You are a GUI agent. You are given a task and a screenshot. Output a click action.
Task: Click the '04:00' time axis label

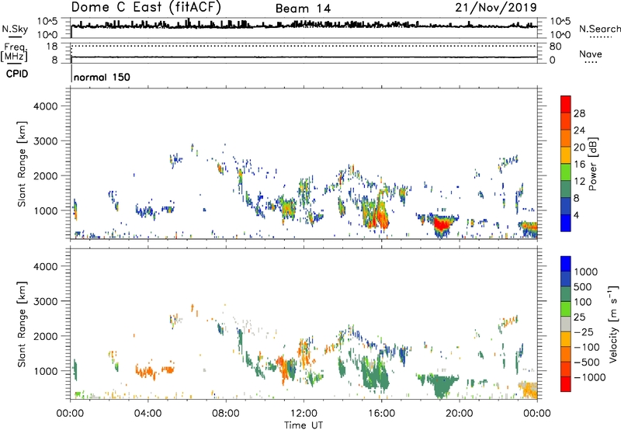(x=147, y=414)
